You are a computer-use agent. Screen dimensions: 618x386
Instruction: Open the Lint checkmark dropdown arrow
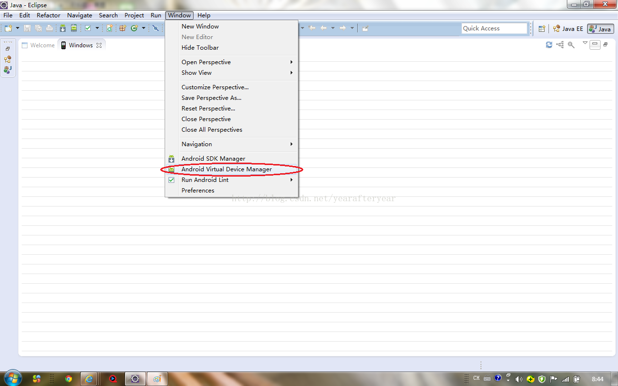click(x=97, y=28)
